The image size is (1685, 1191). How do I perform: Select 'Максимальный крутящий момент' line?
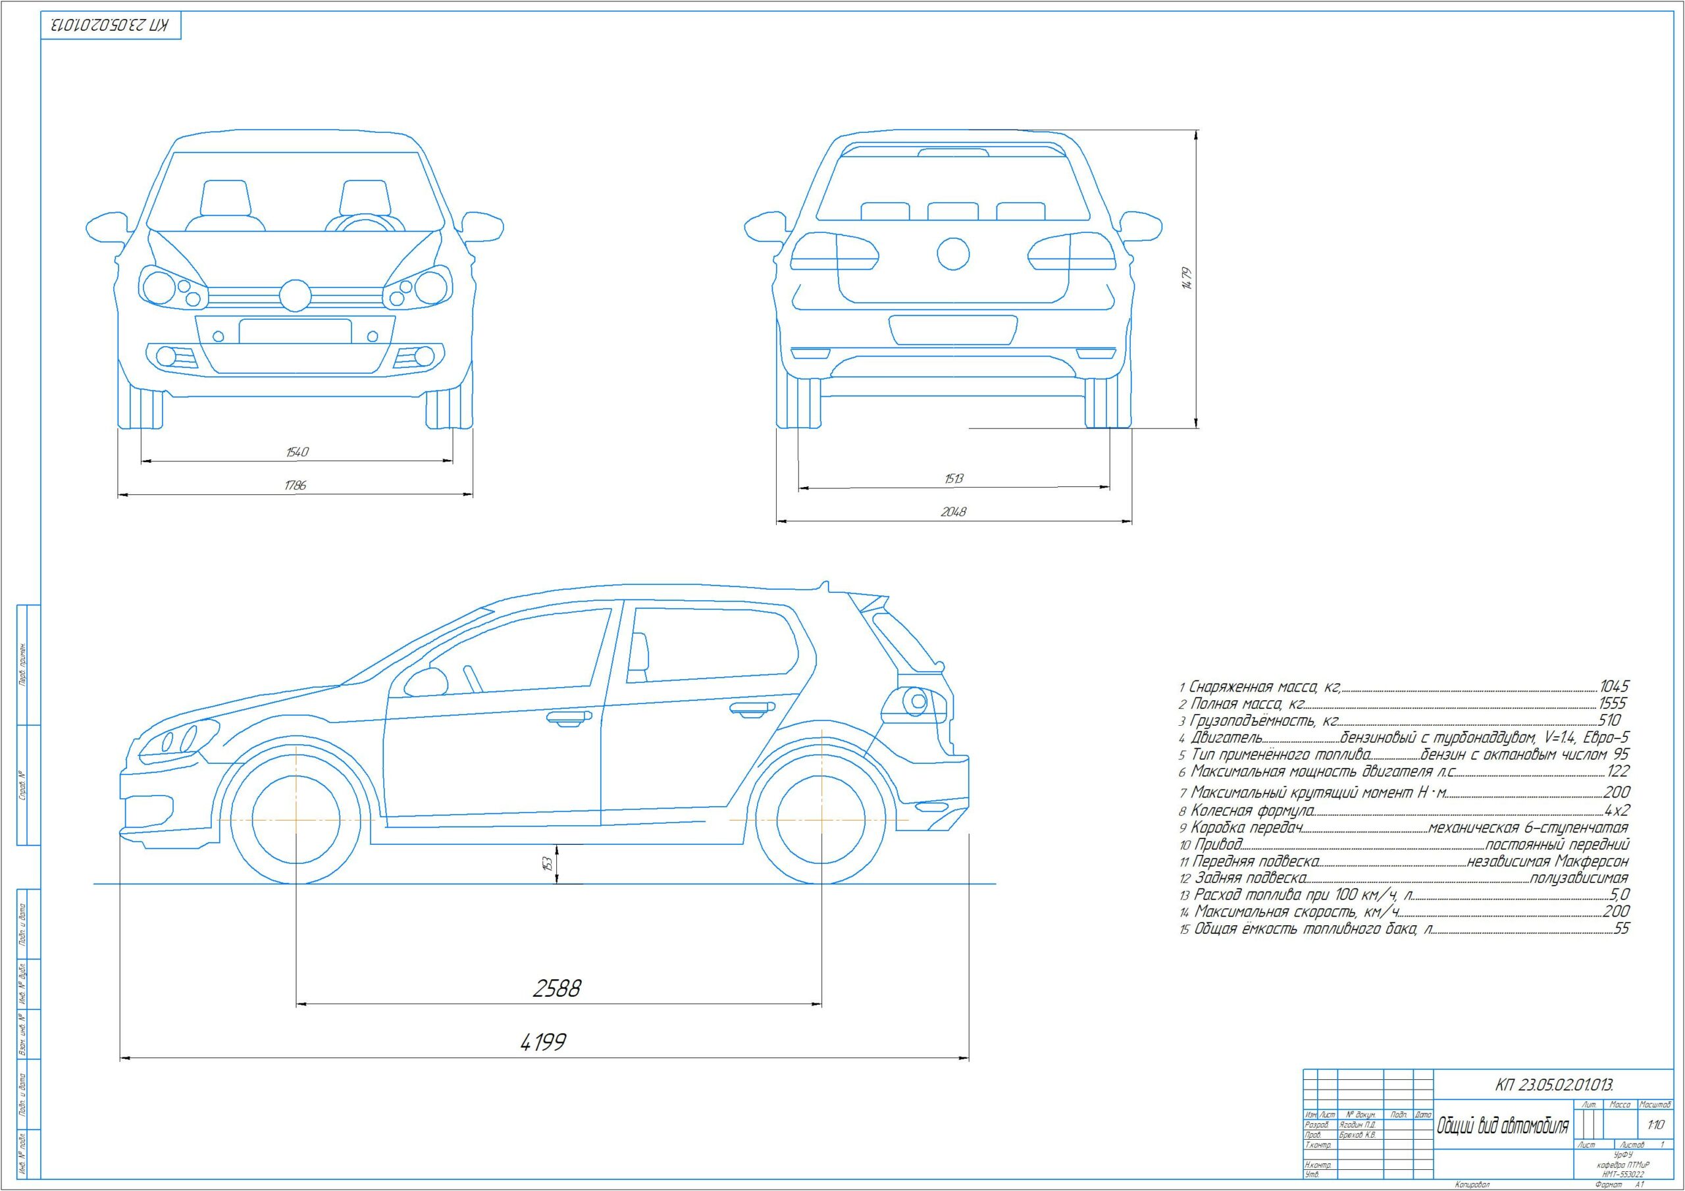[1404, 792]
